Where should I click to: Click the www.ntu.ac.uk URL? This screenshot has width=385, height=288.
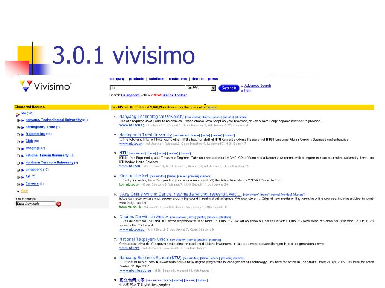click(131, 144)
